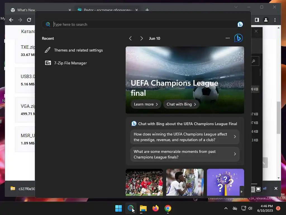This screenshot has width=286, height=215.
Task: Open Bing chat icon in search bar
Action: 240,24
